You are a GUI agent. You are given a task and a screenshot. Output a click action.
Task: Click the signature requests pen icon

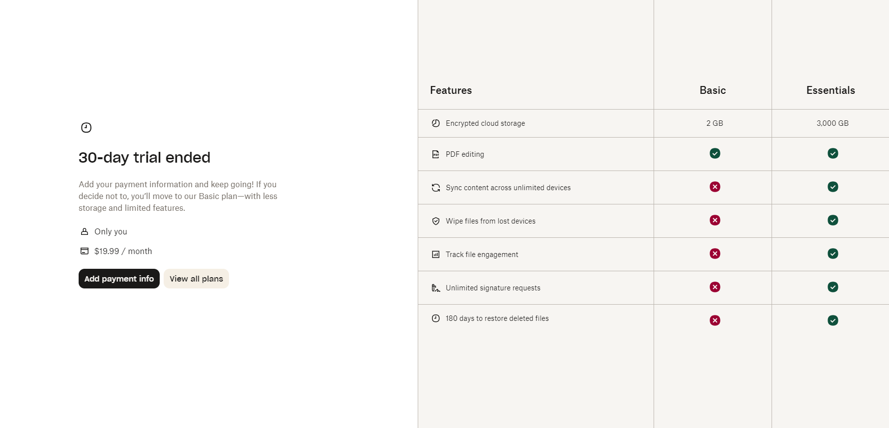436,287
